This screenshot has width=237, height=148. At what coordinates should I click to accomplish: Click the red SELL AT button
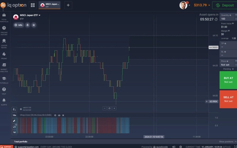228,99
